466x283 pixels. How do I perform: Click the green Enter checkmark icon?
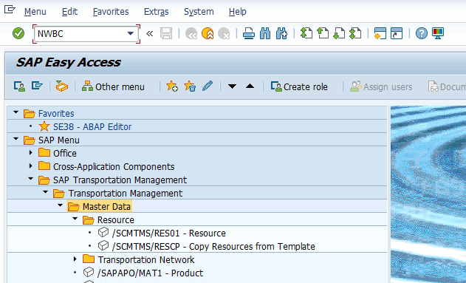(x=18, y=33)
